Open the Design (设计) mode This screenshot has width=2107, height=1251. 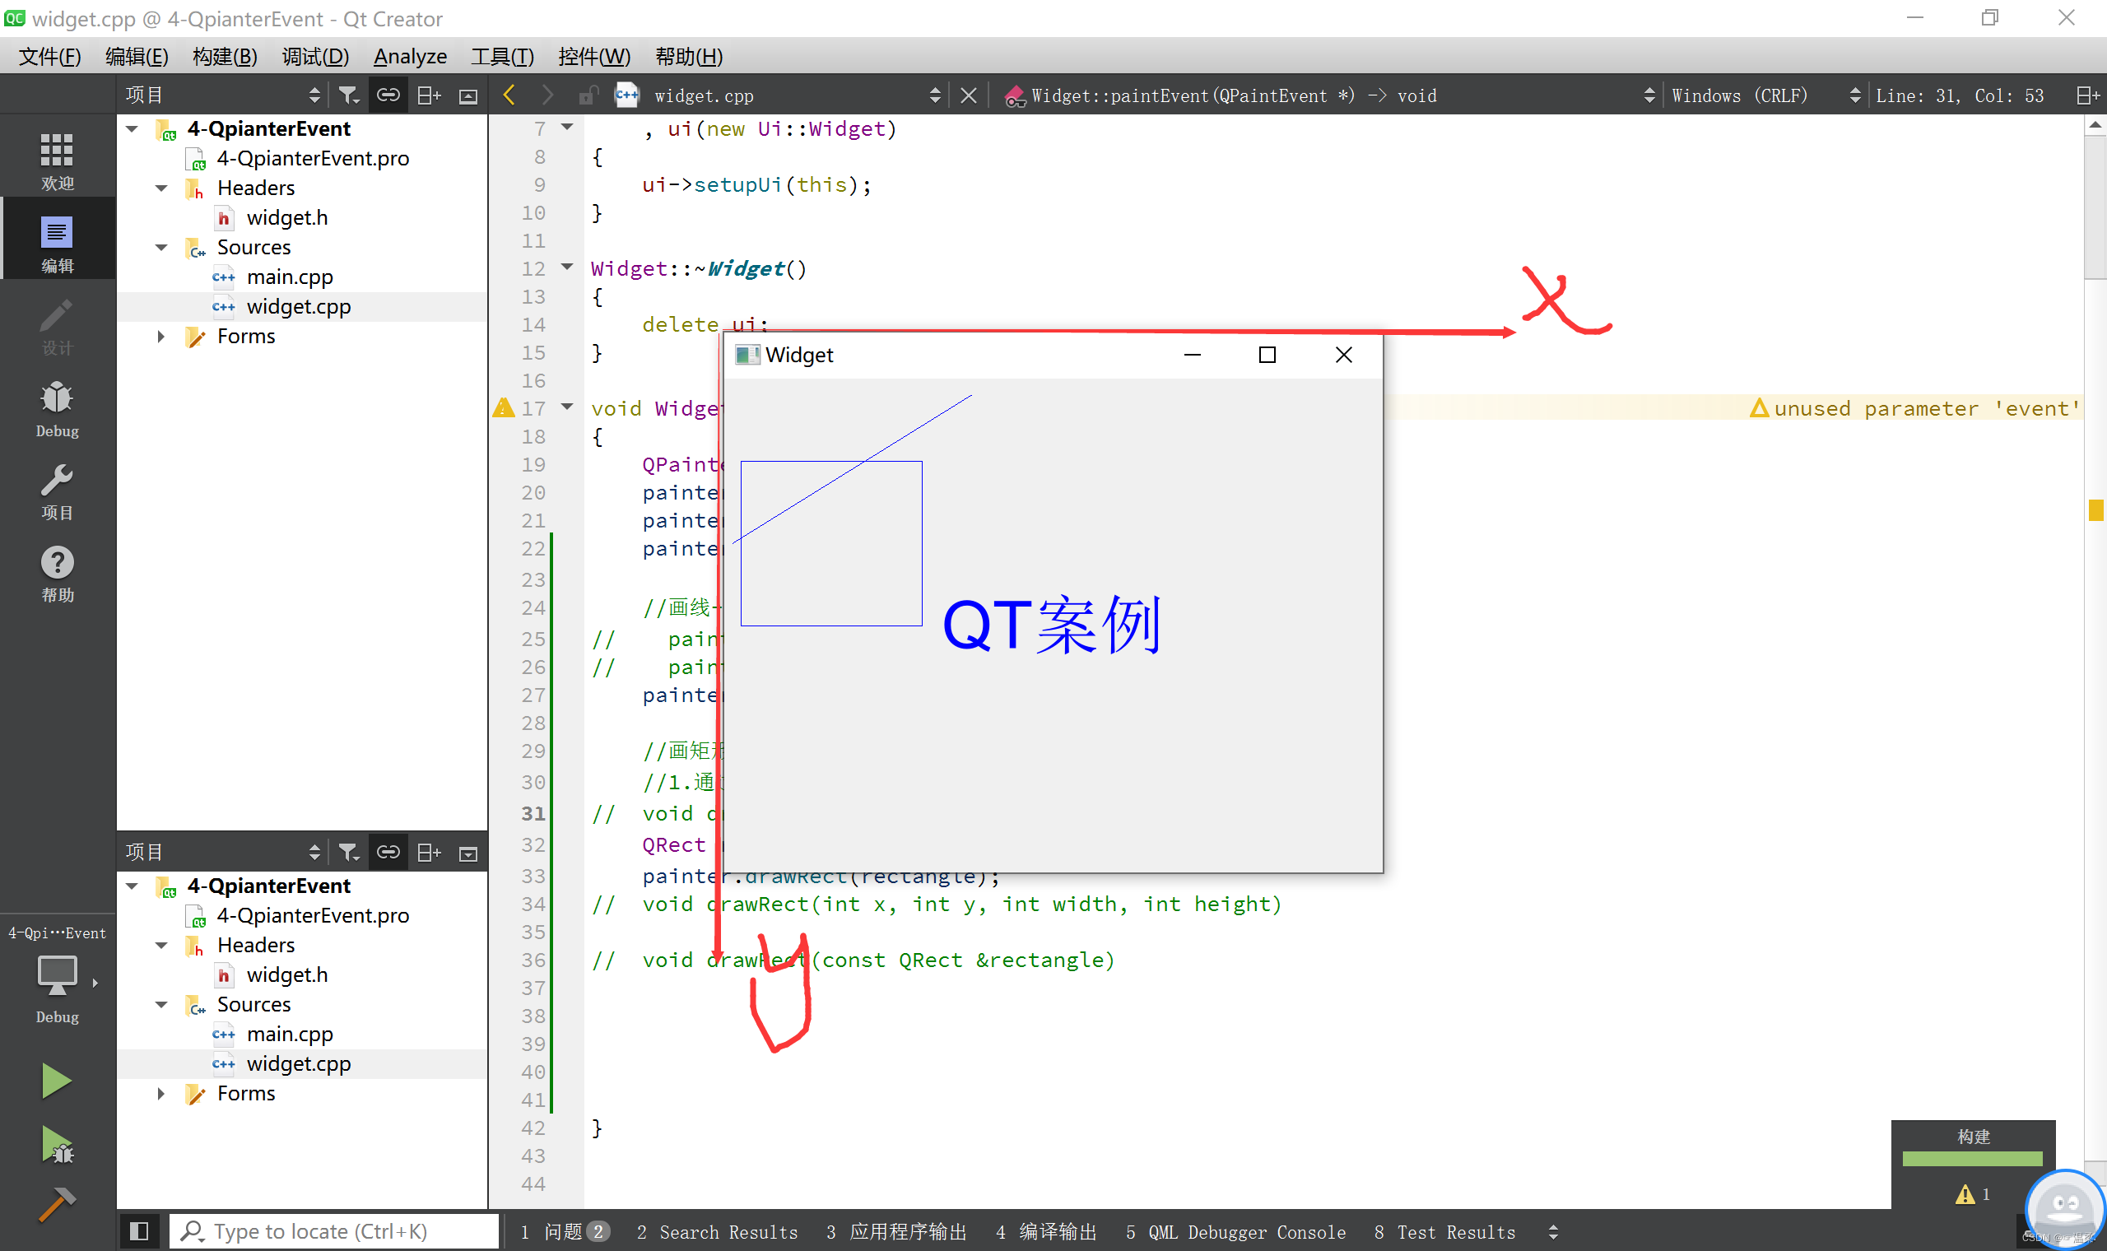point(58,325)
